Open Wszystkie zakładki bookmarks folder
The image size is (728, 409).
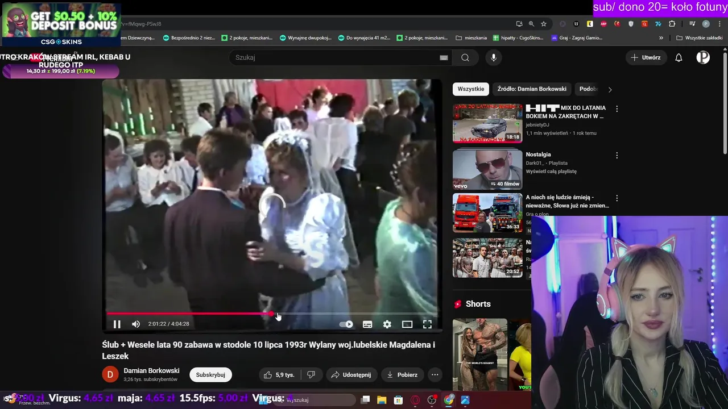point(699,38)
